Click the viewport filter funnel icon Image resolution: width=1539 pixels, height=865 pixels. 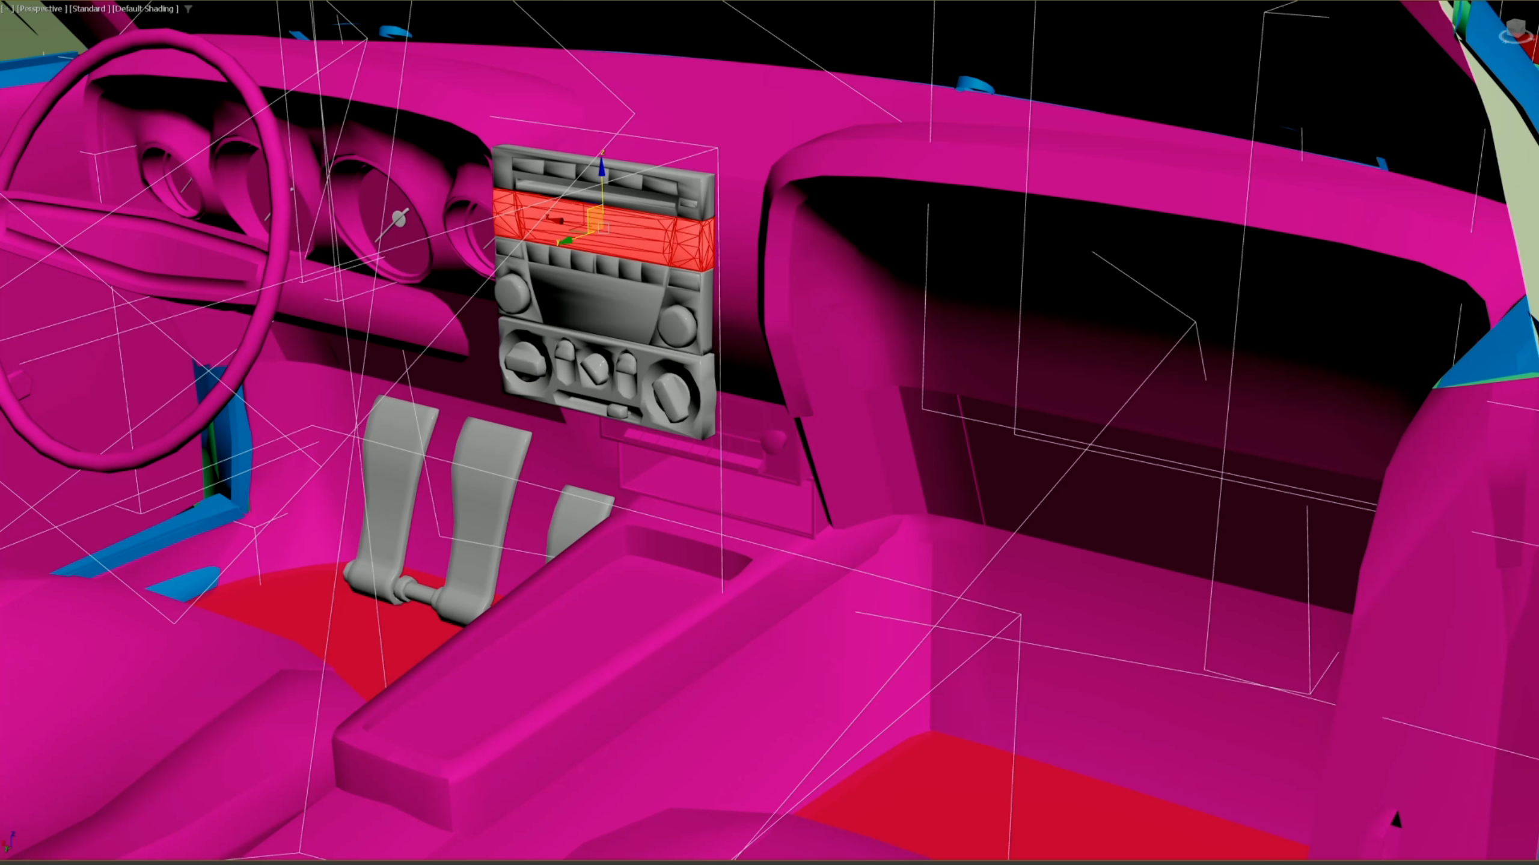188,9
